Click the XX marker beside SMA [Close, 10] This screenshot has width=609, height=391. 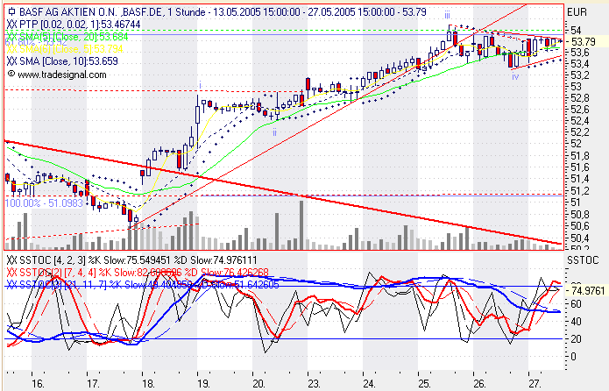(x=11, y=61)
